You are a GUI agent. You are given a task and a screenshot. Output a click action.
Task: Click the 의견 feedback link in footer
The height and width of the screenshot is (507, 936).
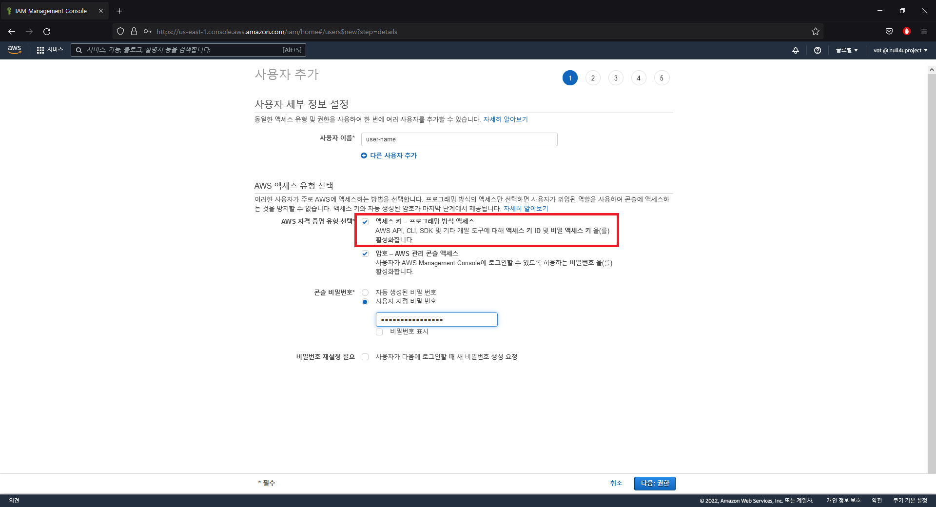(14, 501)
